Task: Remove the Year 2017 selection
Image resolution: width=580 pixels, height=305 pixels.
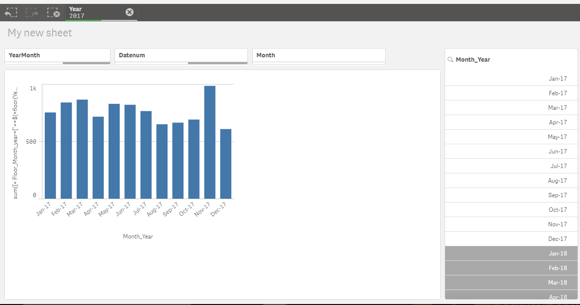Action: pos(130,12)
